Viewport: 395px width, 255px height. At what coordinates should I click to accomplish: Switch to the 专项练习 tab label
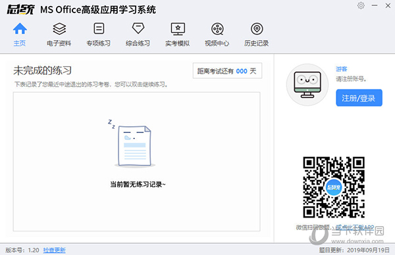point(99,43)
